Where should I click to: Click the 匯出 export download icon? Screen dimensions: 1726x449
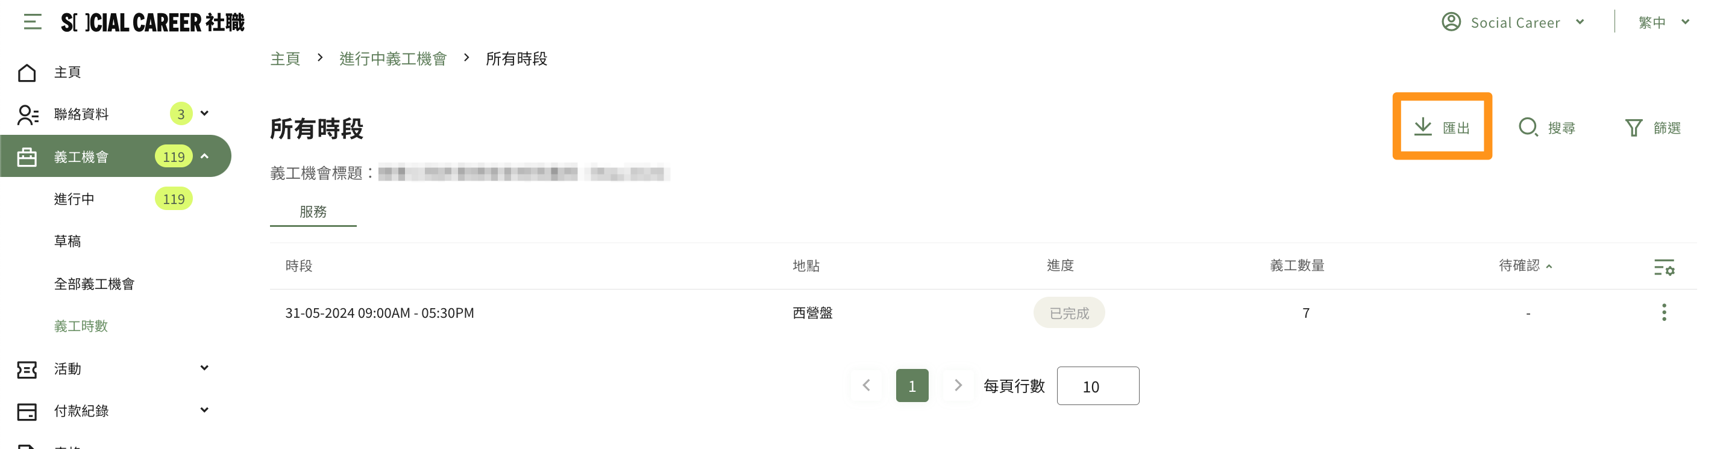pyautogui.click(x=1422, y=127)
